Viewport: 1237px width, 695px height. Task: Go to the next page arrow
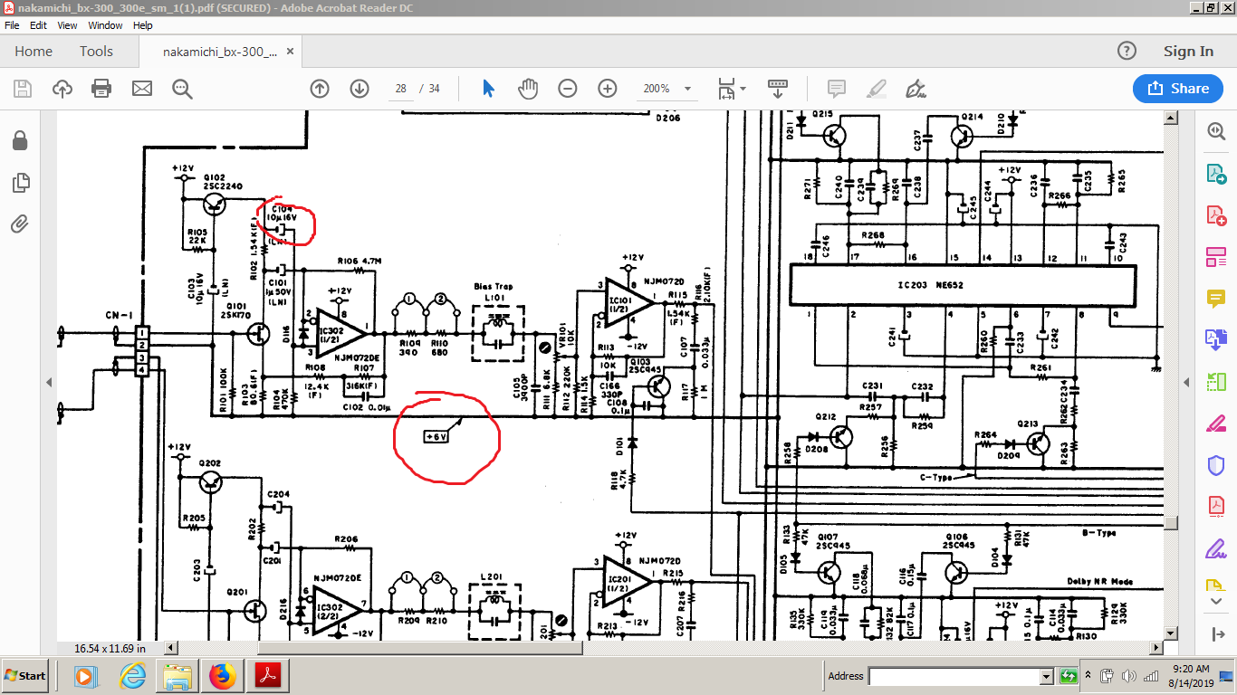click(x=360, y=89)
